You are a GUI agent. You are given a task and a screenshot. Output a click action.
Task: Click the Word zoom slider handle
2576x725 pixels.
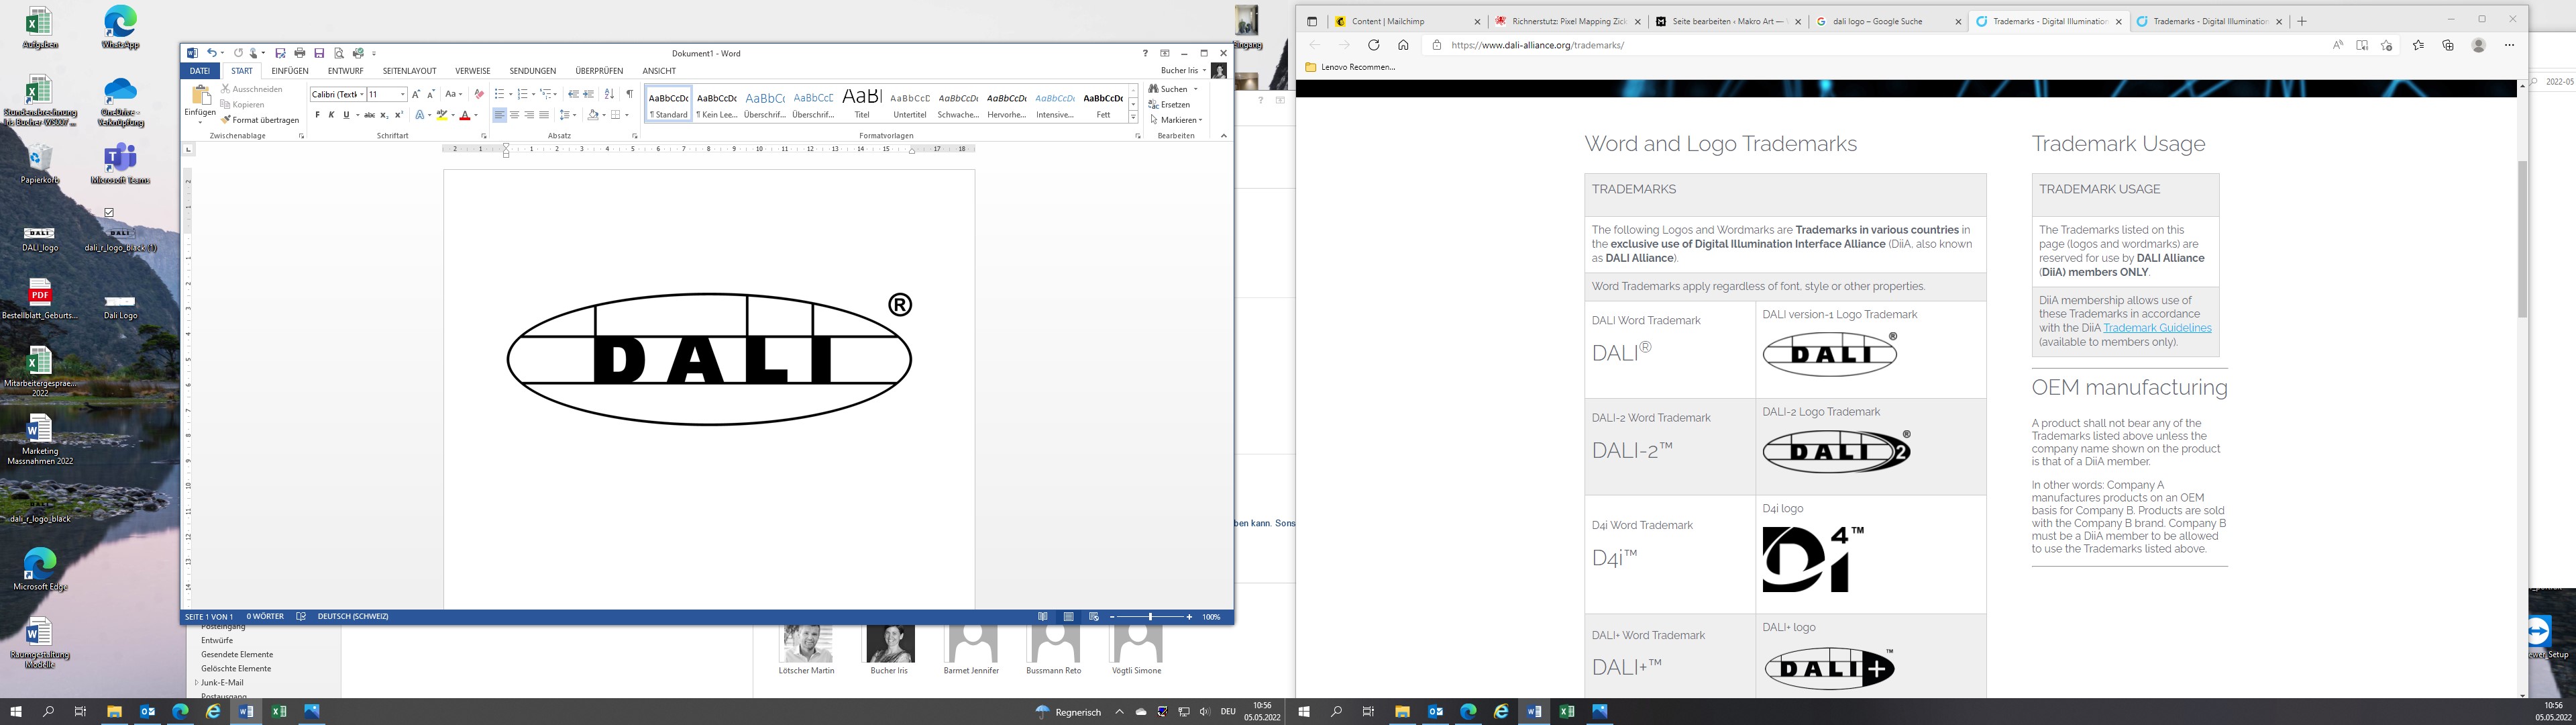pos(1151,617)
